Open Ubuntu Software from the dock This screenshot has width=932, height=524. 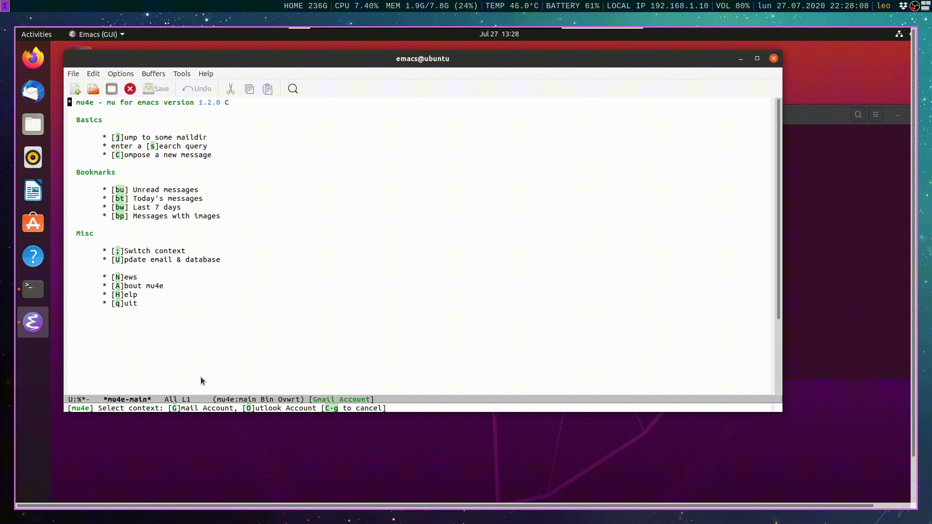tap(33, 223)
